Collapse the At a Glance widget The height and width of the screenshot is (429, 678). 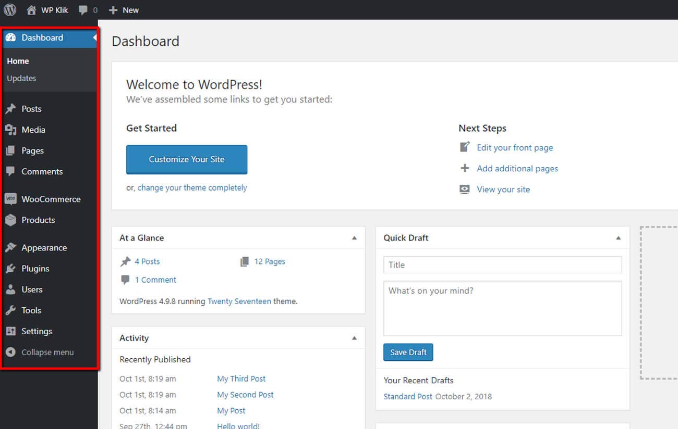[355, 238]
